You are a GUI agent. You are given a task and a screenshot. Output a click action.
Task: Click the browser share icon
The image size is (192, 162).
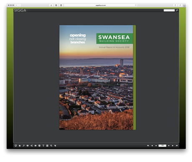pos(175,5)
